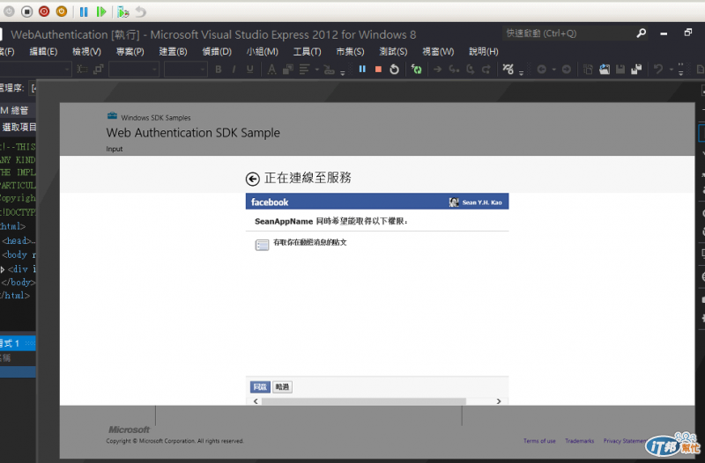Open the text alignment dropdown arrow
Viewport: 705px width, 463px height.
coord(317,70)
